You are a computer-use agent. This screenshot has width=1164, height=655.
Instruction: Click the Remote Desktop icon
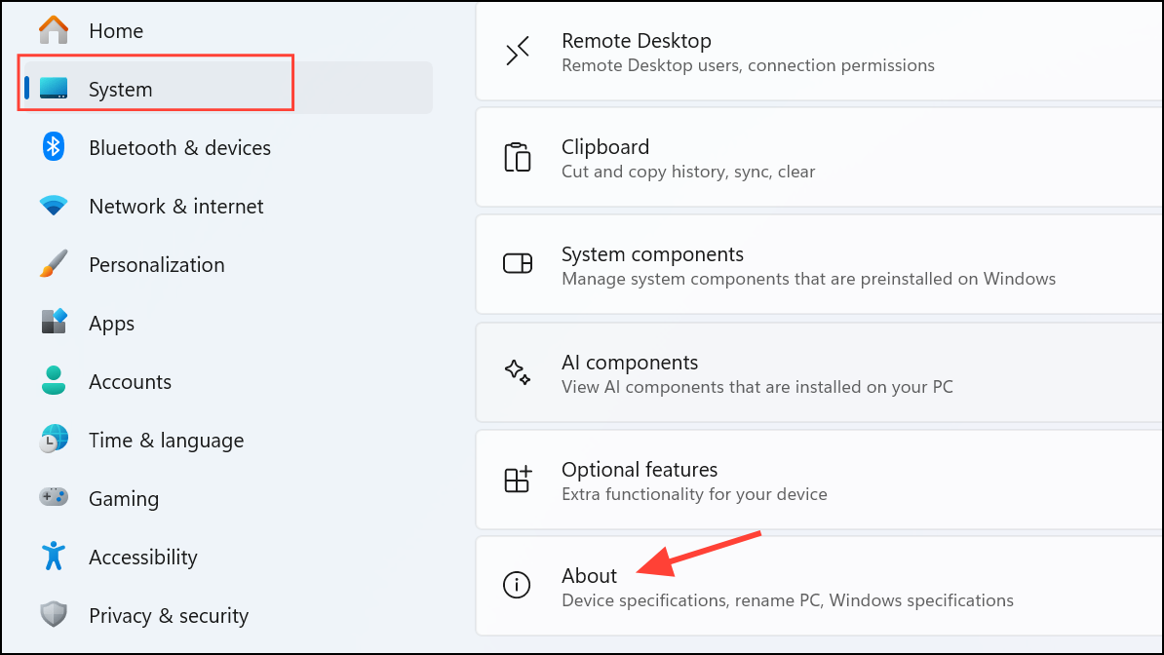pos(518,51)
